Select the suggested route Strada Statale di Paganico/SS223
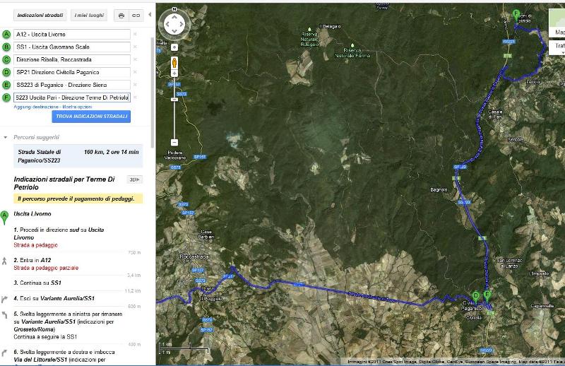Viewport: 565px width, 366px height. point(78,156)
